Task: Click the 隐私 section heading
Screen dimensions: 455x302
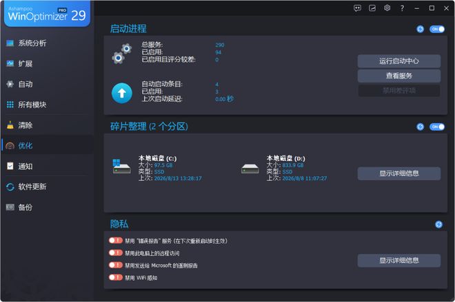Action: coord(119,224)
